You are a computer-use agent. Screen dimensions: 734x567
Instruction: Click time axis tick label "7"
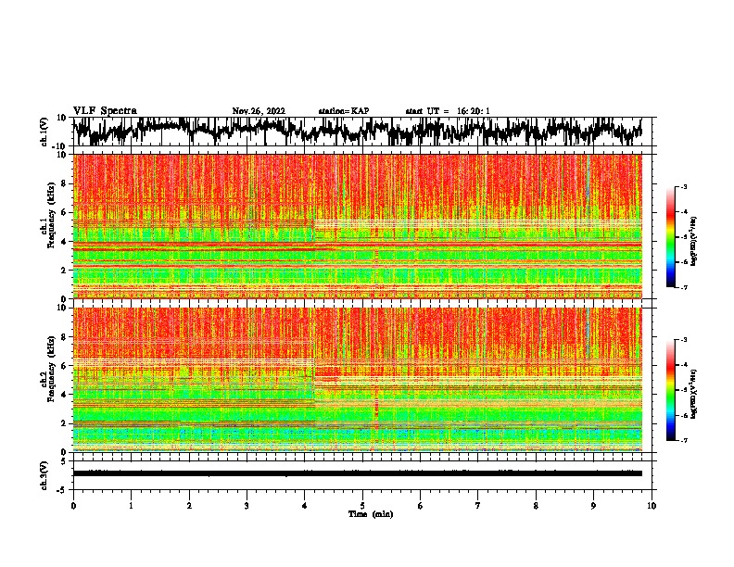click(478, 506)
